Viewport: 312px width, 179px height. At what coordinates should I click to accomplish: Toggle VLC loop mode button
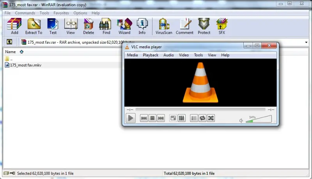[202, 118]
